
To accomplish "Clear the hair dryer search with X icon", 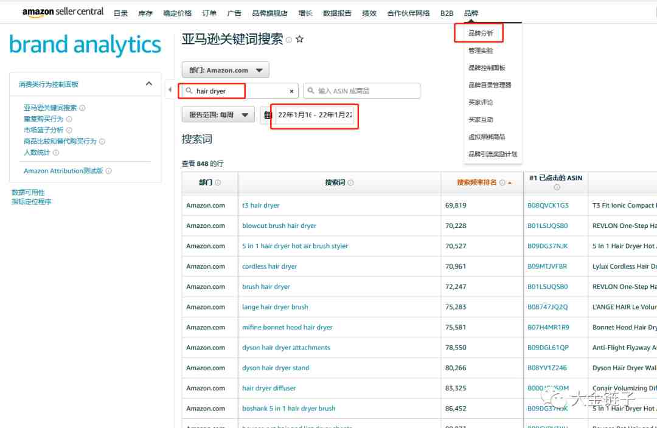I will [x=291, y=91].
